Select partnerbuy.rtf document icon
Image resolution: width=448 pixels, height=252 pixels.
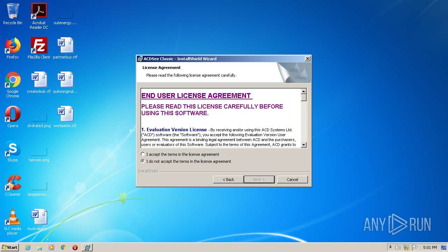coord(65,48)
